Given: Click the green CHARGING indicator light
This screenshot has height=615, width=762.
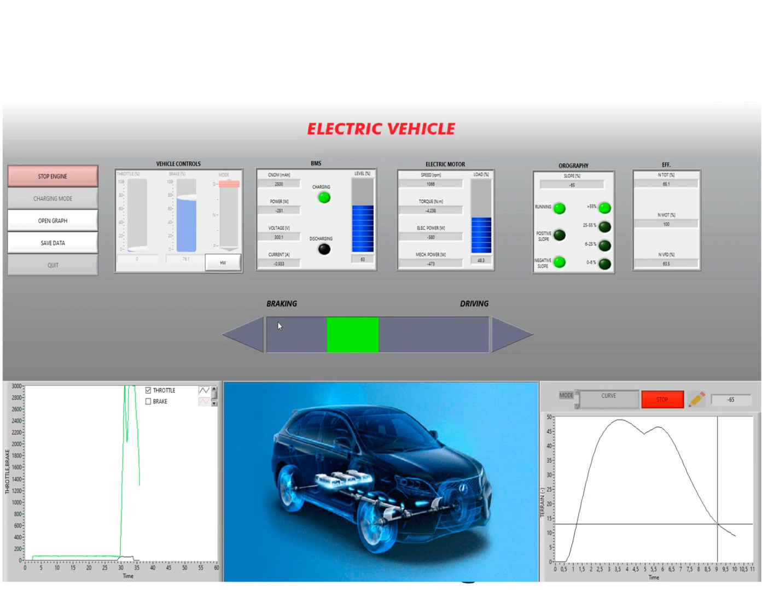Looking at the screenshot, I should pyautogui.click(x=324, y=197).
